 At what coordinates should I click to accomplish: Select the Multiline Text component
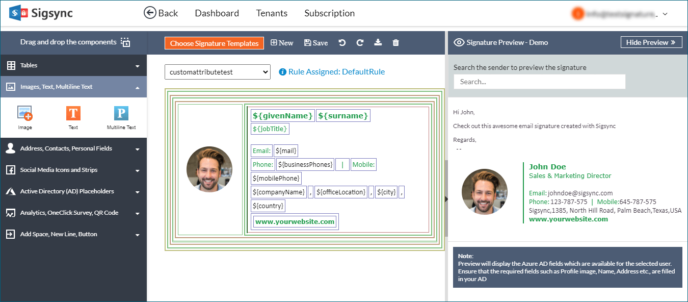[121, 118]
